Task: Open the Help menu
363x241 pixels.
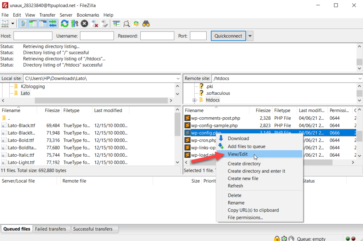Action: (x=108, y=15)
